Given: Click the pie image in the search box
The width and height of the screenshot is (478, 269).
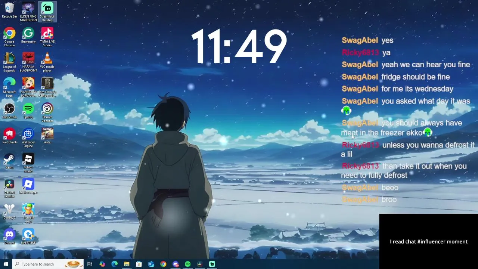Looking at the screenshot, I should [x=74, y=264].
